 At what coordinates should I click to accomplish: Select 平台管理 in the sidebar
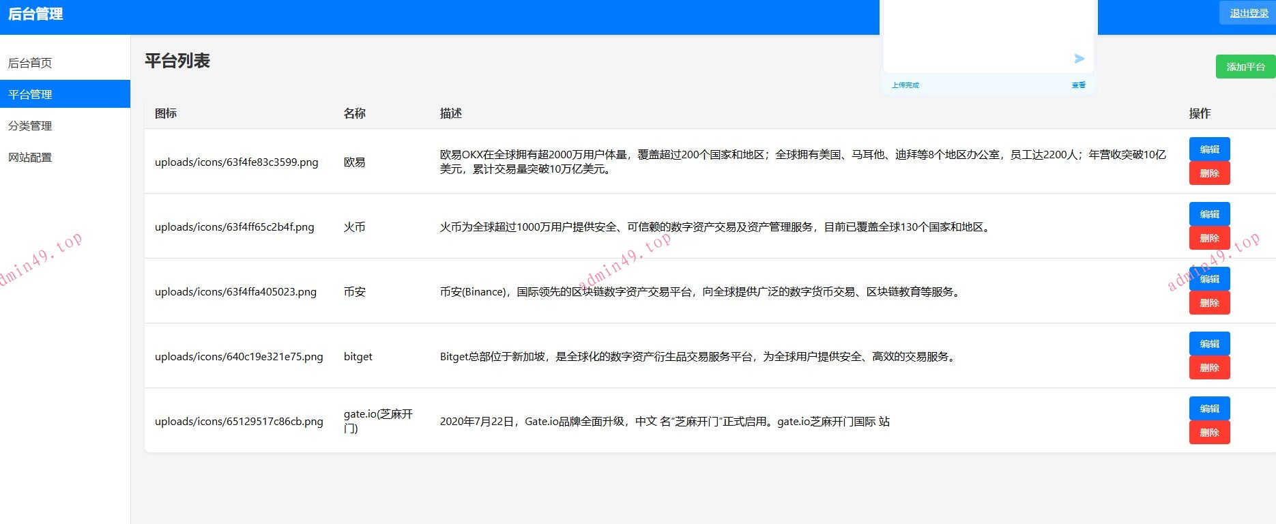65,94
